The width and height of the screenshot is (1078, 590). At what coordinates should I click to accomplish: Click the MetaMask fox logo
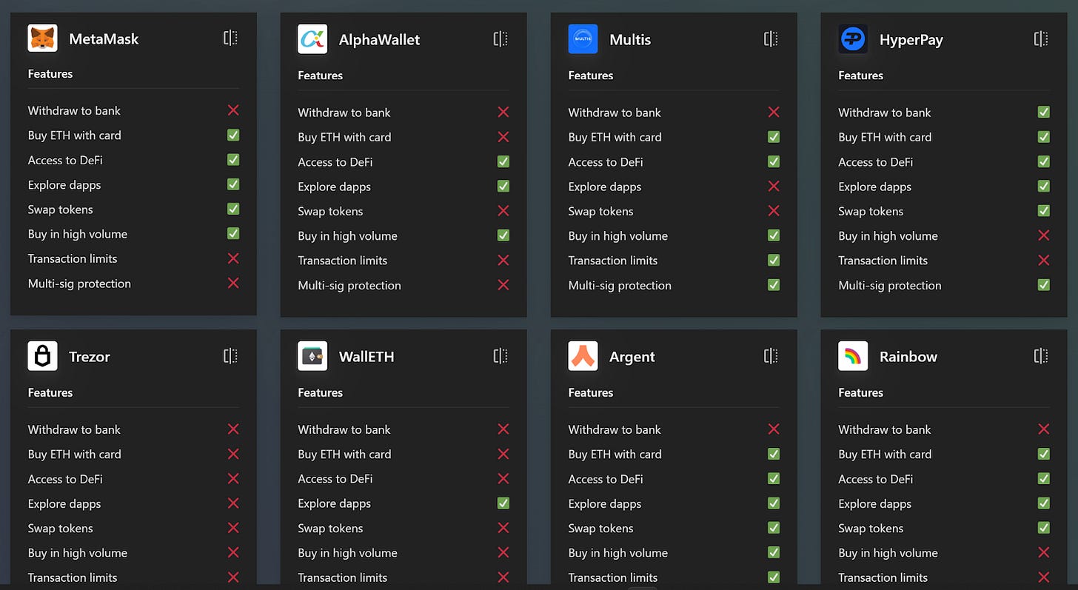(x=42, y=38)
